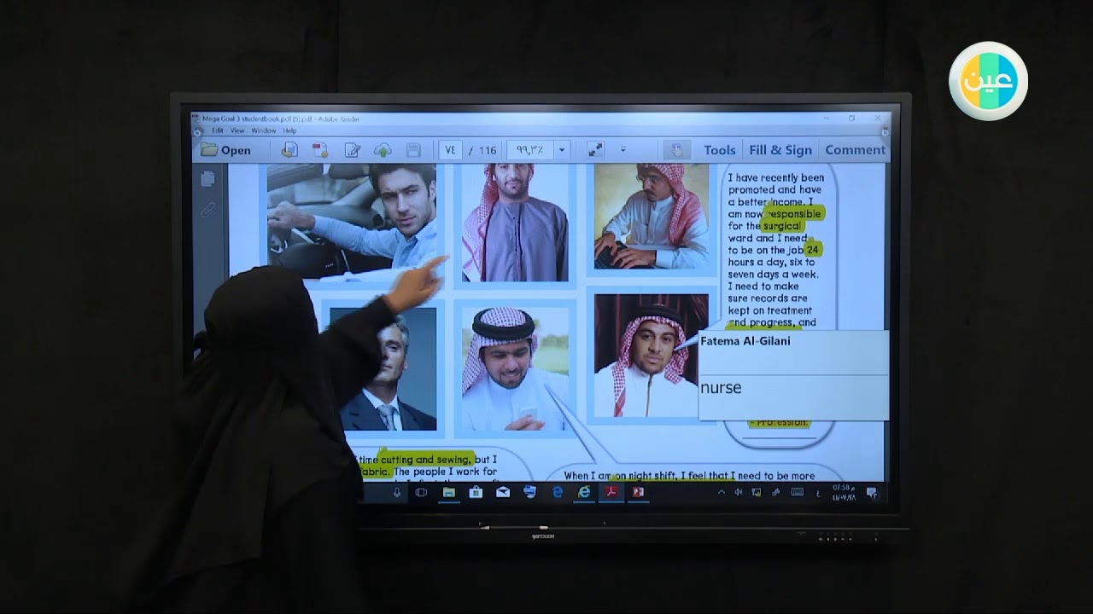This screenshot has width=1093, height=614.
Task: Open the View menu
Action: (x=237, y=130)
